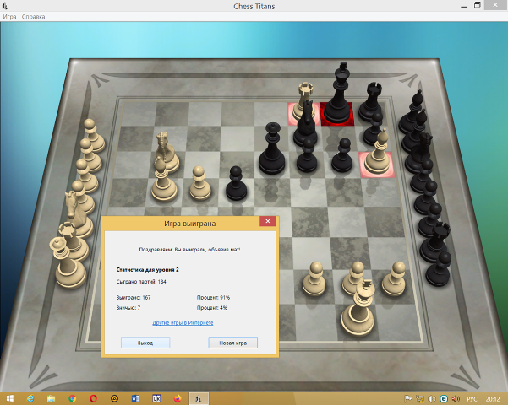Switch the РУС keyboard language indicator
508x405 pixels.
pyautogui.click(x=472, y=397)
